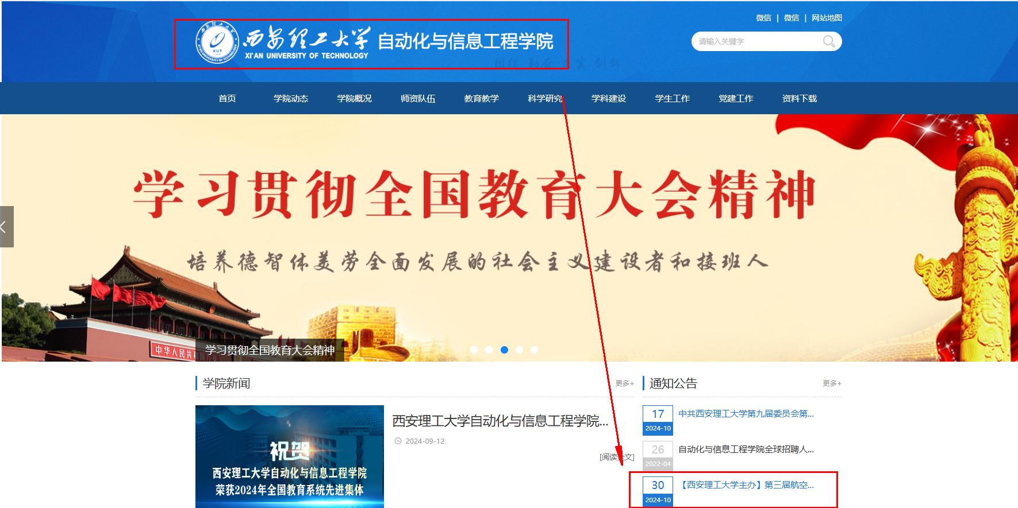Open notice 自动化与信息工程学院全球招聘人...
The image size is (1018, 508).
[746, 449]
